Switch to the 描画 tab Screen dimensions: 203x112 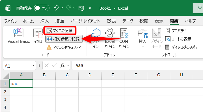click(x=60, y=21)
